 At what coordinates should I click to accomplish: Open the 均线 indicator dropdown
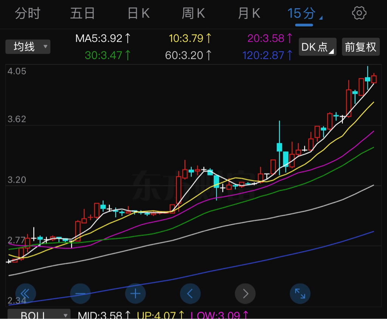pyautogui.click(x=28, y=47)
